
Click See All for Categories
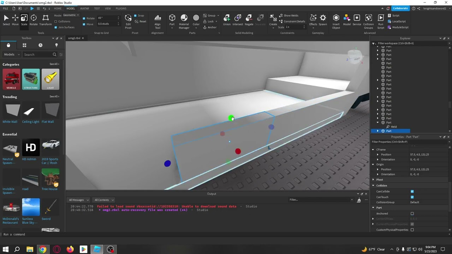pyautogui.click(x=54, y=64)
